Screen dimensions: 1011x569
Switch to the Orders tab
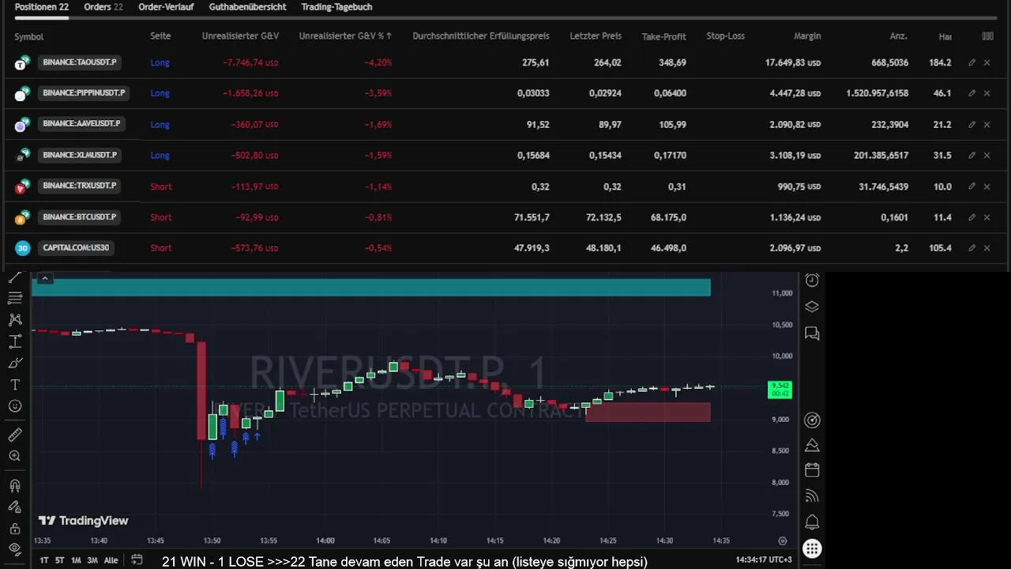pos(103,7)
